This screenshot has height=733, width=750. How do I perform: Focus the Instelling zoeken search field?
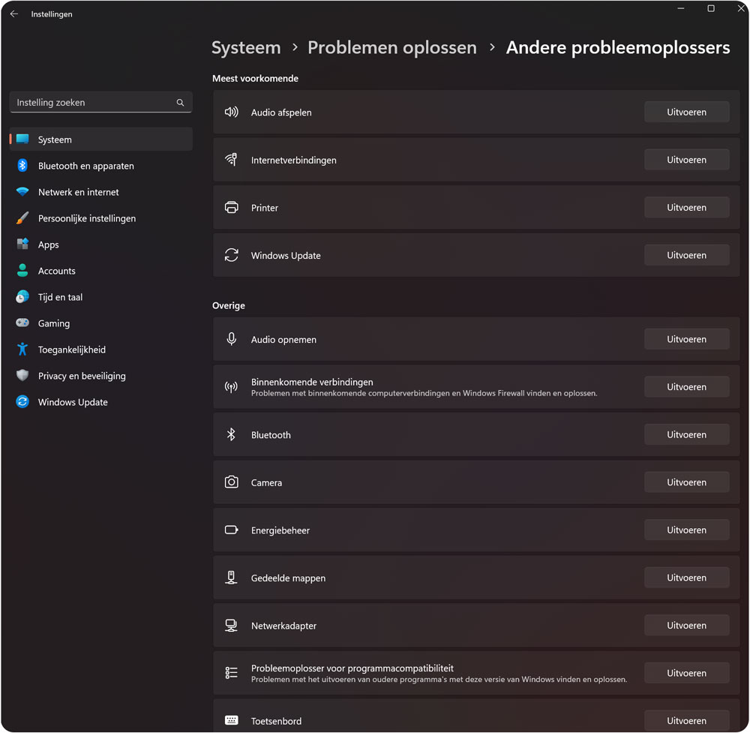click(x=94, y=103)
